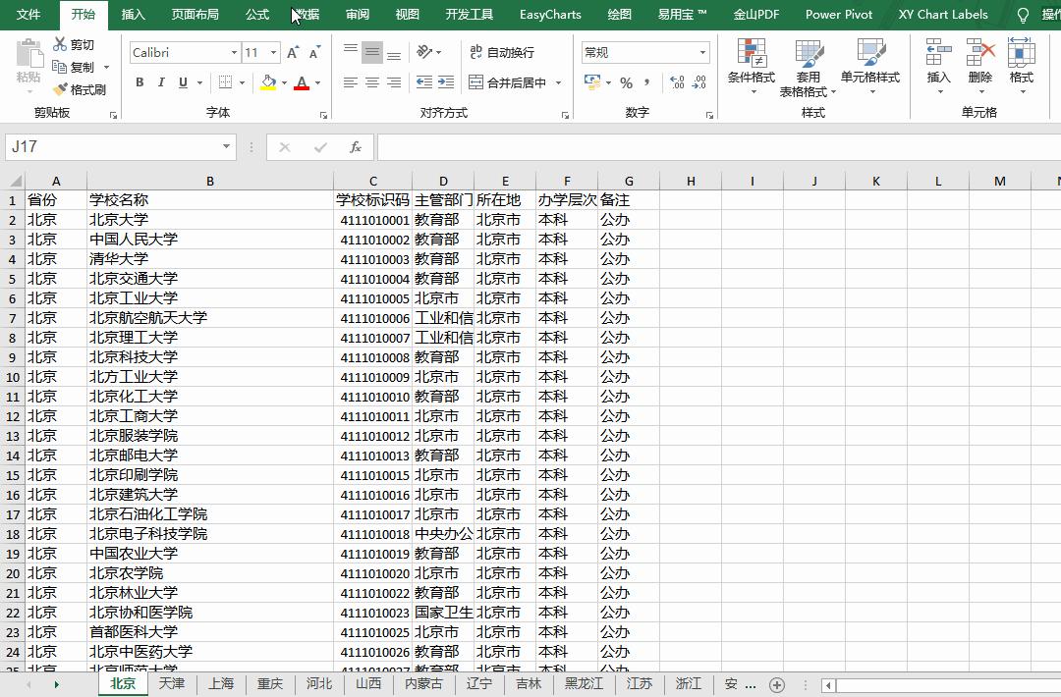Click the Center align icon
The image size is (1061, 697).
click(x=372, y=83)
